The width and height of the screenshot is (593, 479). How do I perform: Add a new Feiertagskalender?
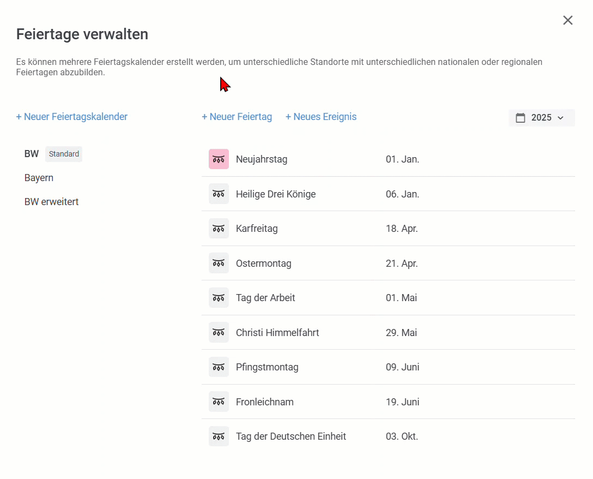click(72, 117)
